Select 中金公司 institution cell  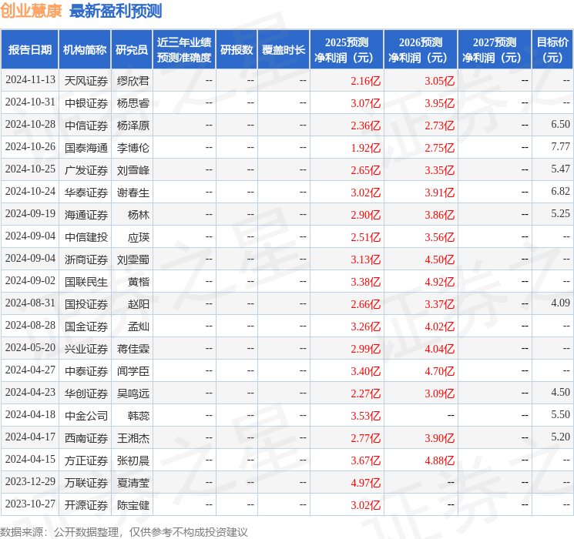pos(86,416)
